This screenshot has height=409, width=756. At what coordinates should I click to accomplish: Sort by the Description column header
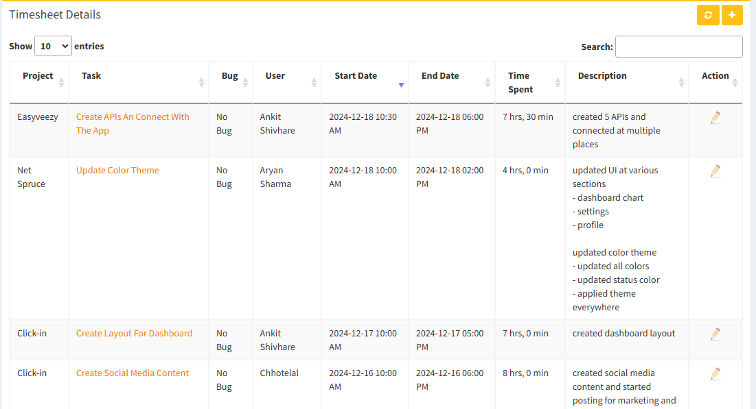click(602, 76)
